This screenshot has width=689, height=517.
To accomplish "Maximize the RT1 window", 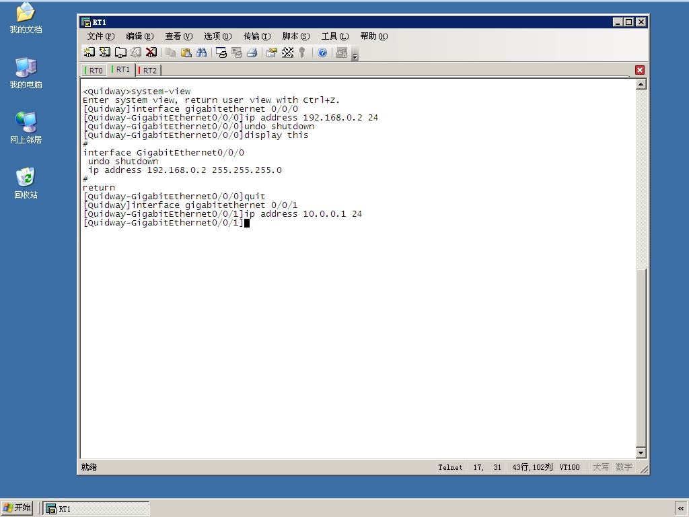I will [629, 22].
